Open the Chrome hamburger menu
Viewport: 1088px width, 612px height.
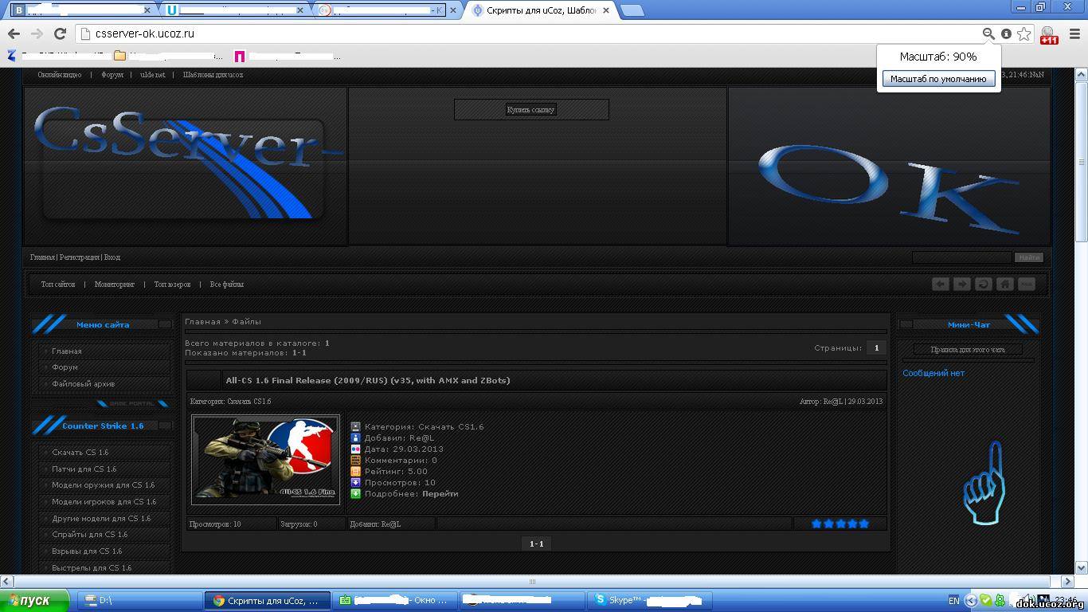[1074, 33]
